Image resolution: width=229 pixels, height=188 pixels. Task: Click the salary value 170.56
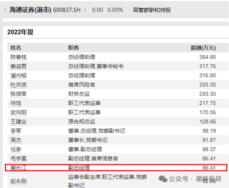(208, 113)
